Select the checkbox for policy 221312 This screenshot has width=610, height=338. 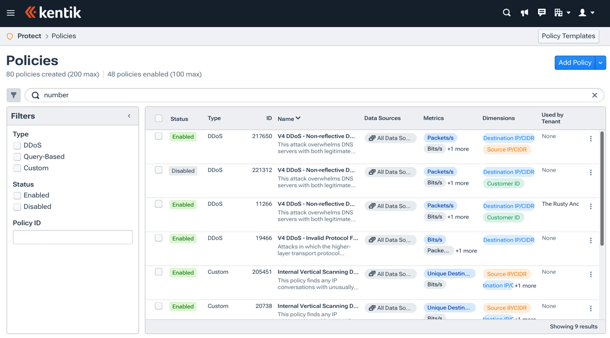(x=158, y=169)
